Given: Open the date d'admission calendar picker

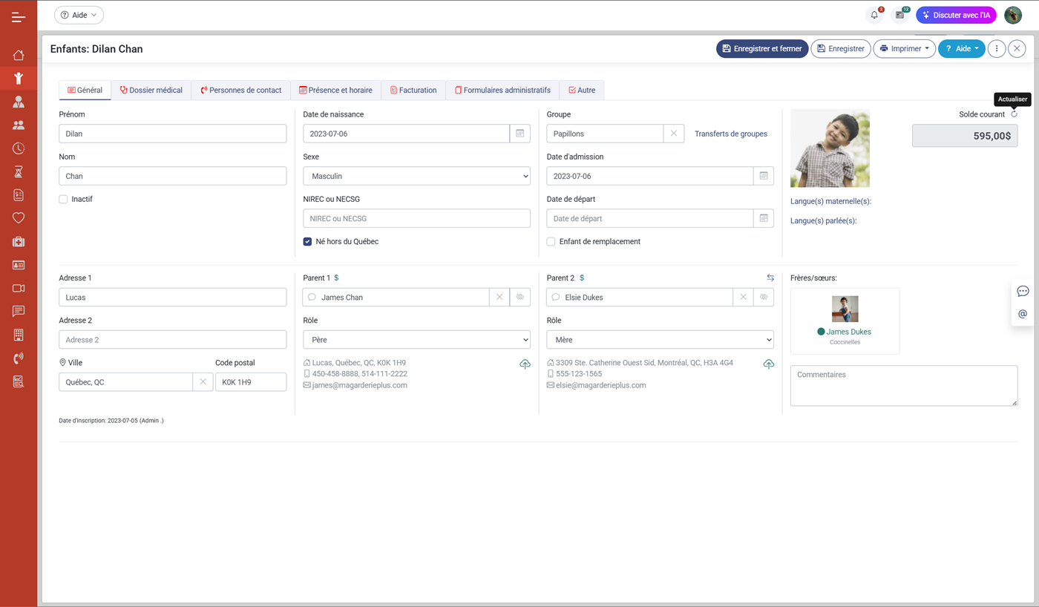Looking at the screenshot, I should pos(763,176).
